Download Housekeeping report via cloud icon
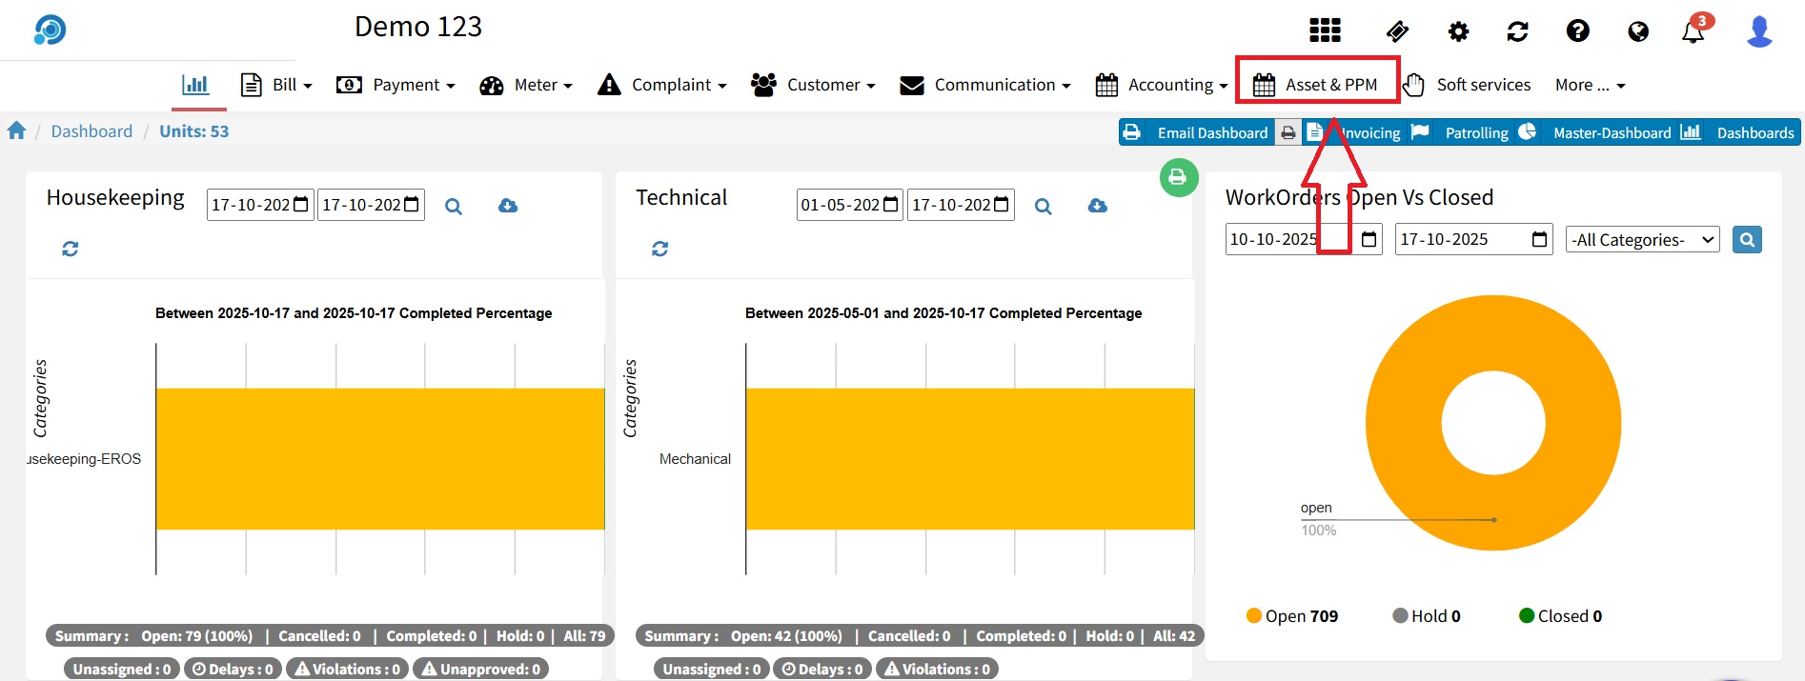 [508, 206]
